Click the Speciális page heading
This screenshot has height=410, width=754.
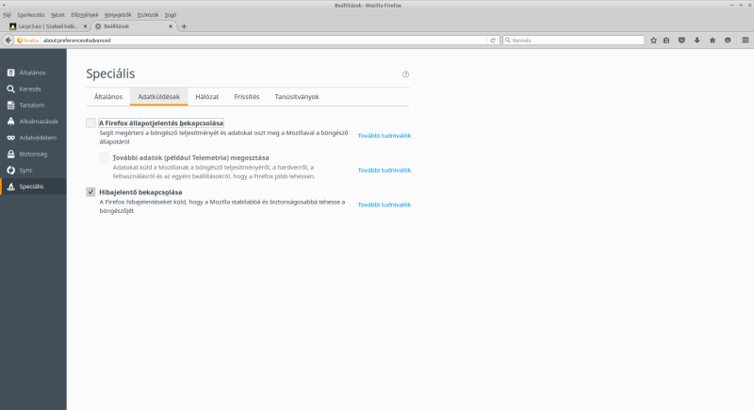(x=110, y=74)
